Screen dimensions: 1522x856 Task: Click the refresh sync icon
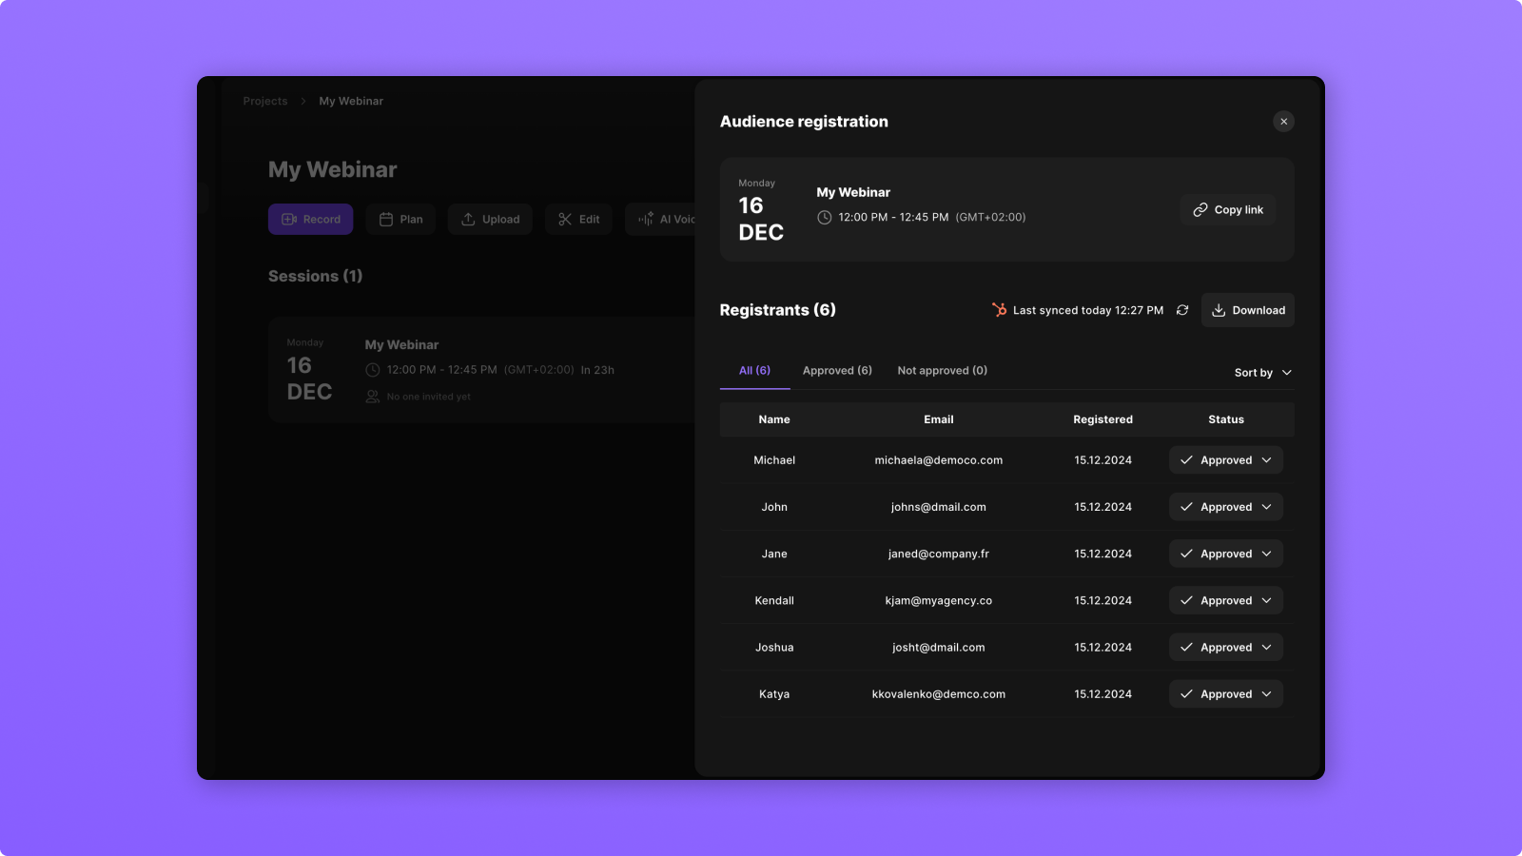click(1182, 310)
